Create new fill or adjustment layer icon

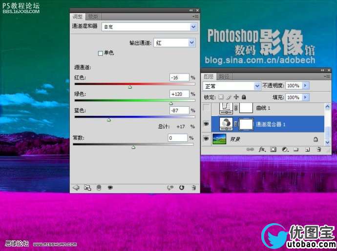tap(285, 149)
